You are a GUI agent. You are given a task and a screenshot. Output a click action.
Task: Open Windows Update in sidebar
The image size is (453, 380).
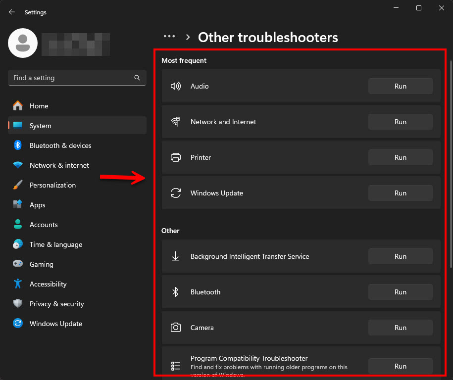click(77, 324)
